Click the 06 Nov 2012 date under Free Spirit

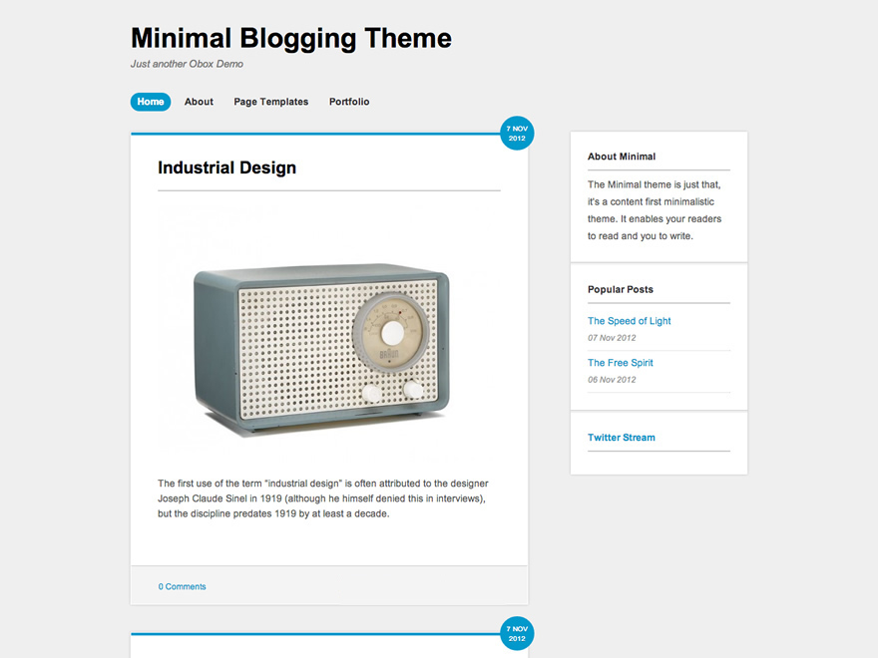(612, 380)
